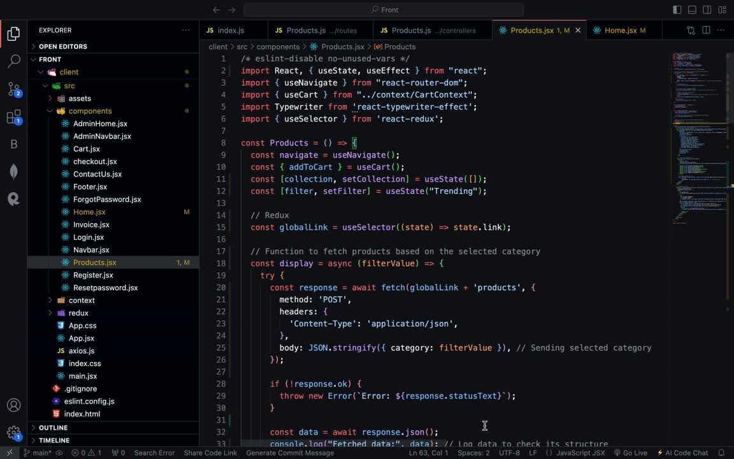
Task: Click Go Live in status bar
Action: pos(631,453)
